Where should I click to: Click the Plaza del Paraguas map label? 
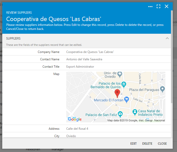[144, 90]
